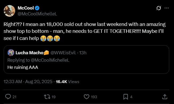Bookmark this McCool tweet
This screenshot has height=104, width=174.
pos(126,97)
